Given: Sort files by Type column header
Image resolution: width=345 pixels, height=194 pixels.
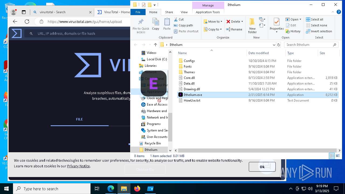Looking at the screenshot, I should coord(302,53).
